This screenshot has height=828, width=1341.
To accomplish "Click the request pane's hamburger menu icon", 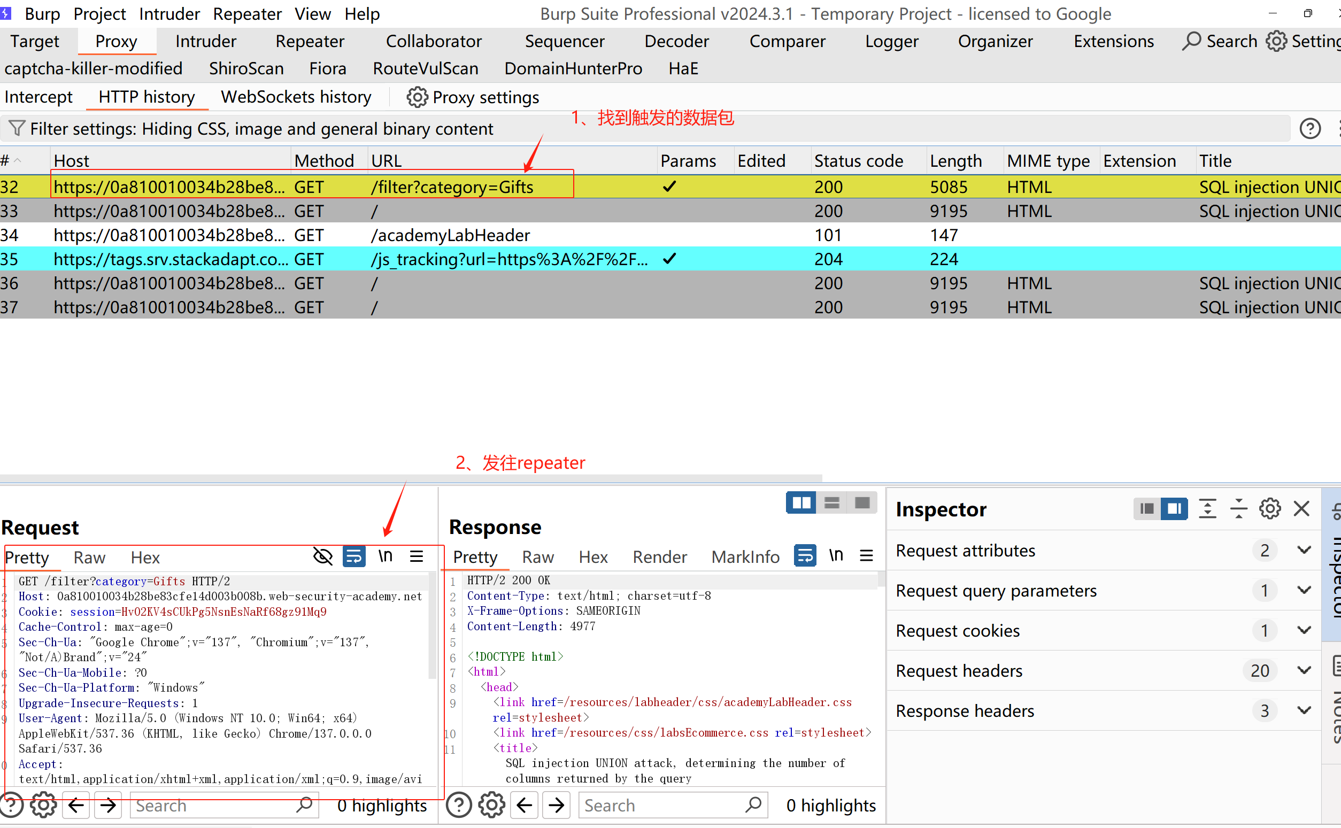I will (x=417, y=557).
